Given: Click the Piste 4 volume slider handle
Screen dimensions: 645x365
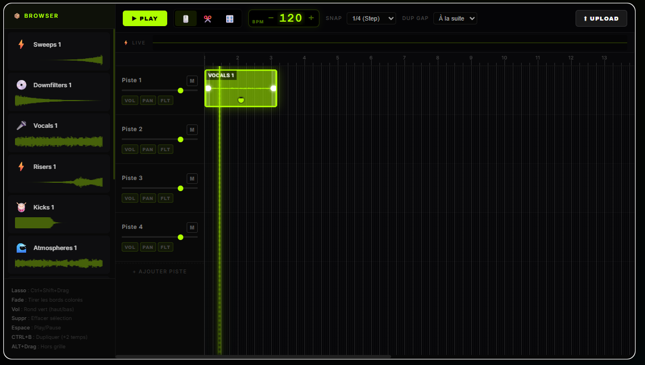Looking at the screenshot, I should point(181,237).
